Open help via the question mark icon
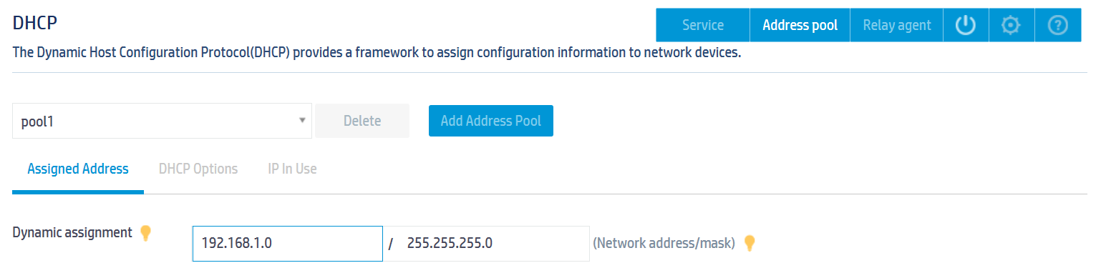 pos(1058,25)
